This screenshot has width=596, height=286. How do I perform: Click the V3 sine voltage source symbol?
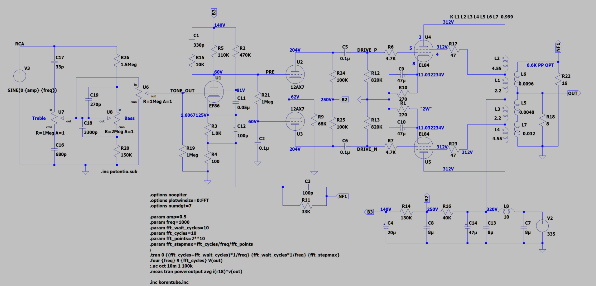tap(20, 76)
